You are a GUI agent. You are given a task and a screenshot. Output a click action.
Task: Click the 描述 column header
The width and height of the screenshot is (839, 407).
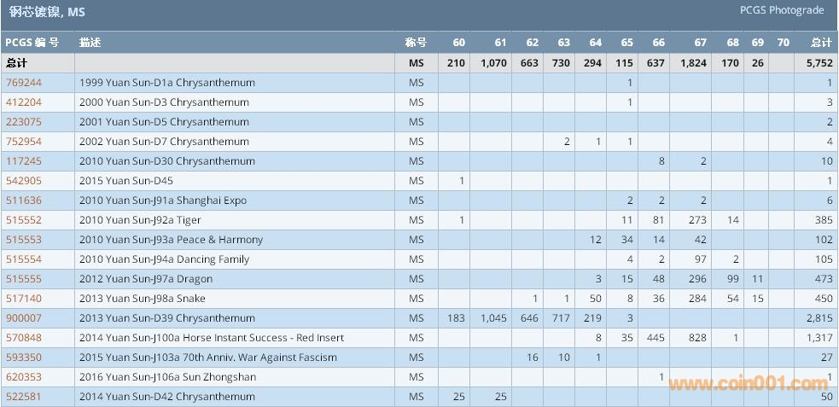pyautogui.click(x=90, y=43)
